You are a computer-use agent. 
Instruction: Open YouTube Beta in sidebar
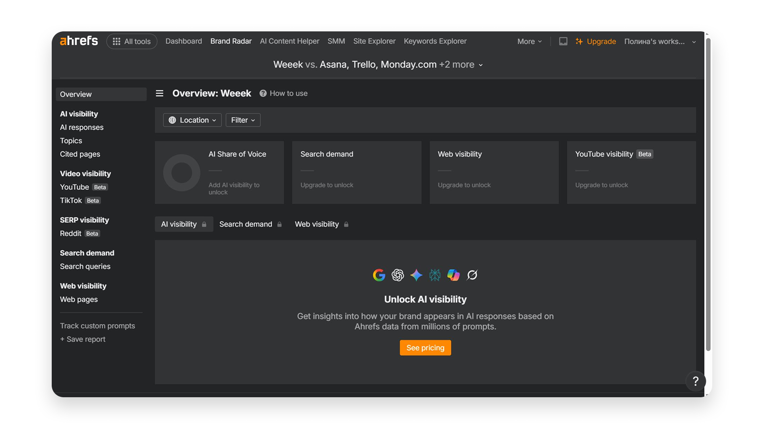[84, 187]
